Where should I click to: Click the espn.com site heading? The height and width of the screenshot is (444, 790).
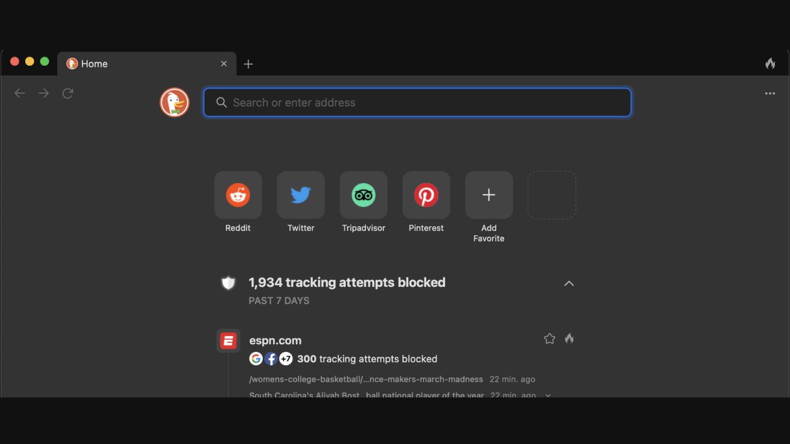(275, 340)
